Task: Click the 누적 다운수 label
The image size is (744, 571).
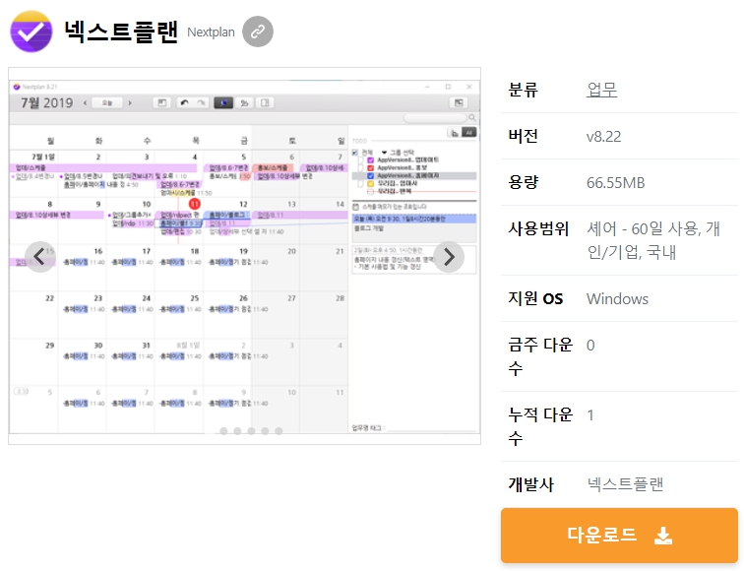Action: 540,425
